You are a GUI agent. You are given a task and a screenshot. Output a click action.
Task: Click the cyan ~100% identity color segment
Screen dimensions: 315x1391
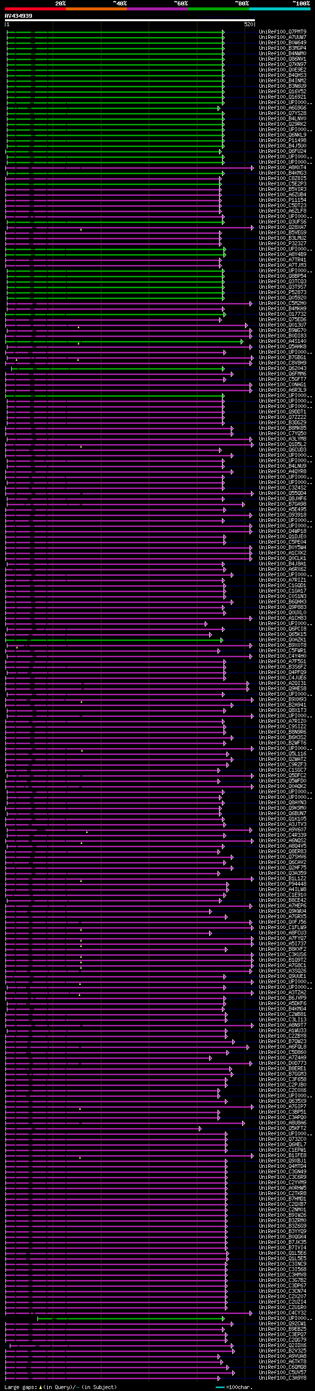280,9
